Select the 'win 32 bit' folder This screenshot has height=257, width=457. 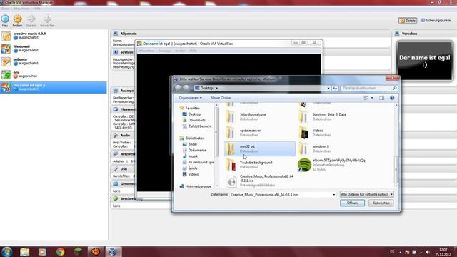259,148
